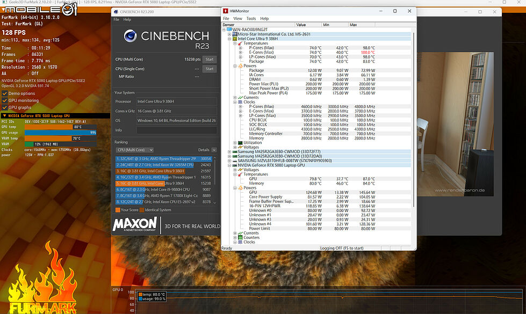Click the Processor field Intel Core Ultra 9 386H
The height and width of the screenshot is (314, 526).
pyautogui.click(x=176, y=101)
